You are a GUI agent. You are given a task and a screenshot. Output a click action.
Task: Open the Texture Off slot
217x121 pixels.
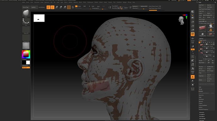point(26,38)
